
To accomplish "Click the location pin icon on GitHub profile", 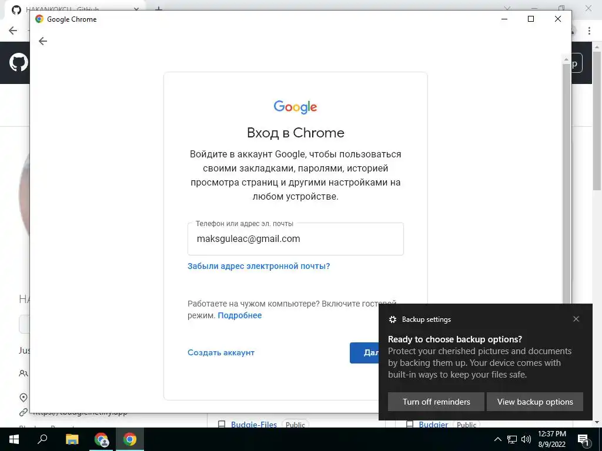I will tap(24, 398).
